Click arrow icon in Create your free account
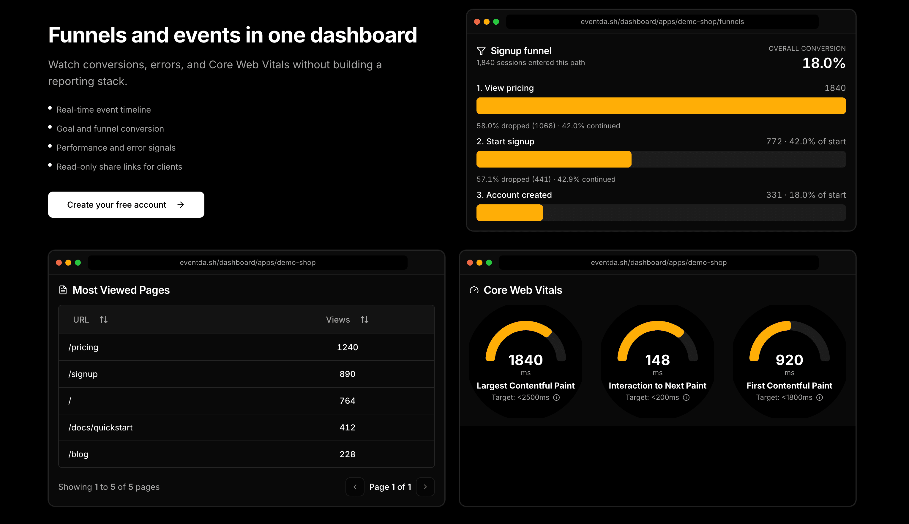 pos(181,205)
